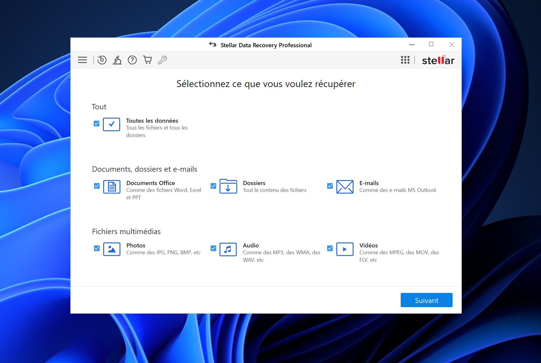Open the microscope tools icon

click(117, 60)
